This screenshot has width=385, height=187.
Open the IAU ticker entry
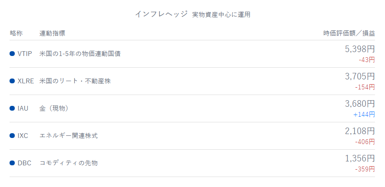coord(23,108)
